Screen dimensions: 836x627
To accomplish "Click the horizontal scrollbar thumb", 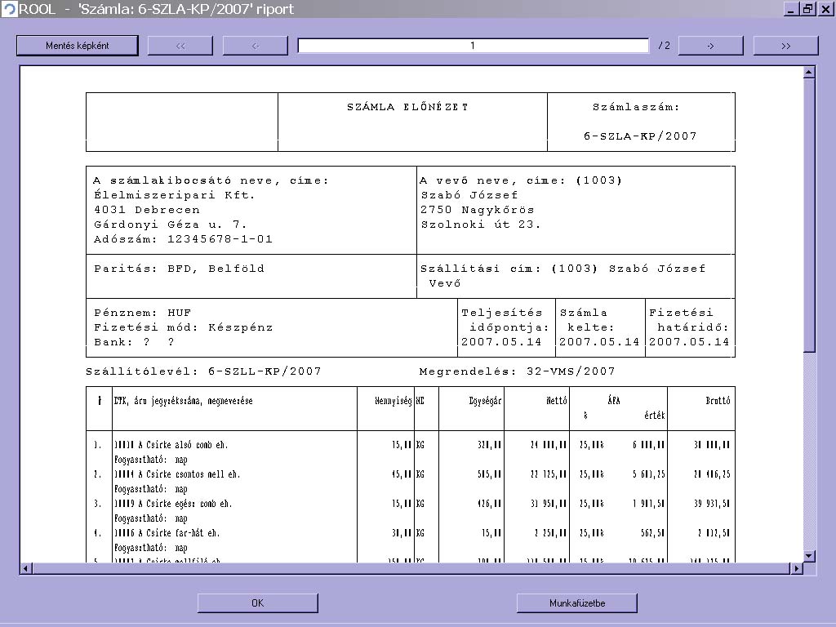I will point(411,569).
